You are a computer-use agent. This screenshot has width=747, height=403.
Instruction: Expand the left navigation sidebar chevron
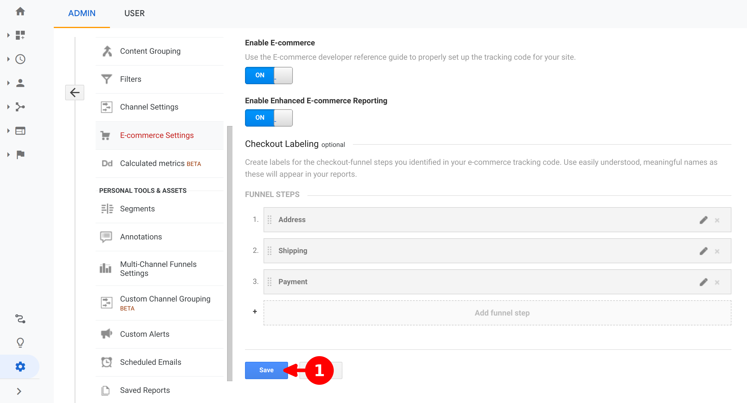point(19,391)
